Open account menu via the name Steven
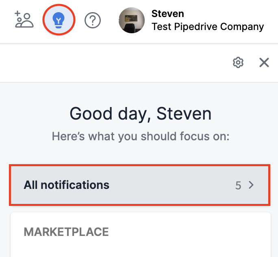This screenshot has height=257, width=278. coord(167,14)
